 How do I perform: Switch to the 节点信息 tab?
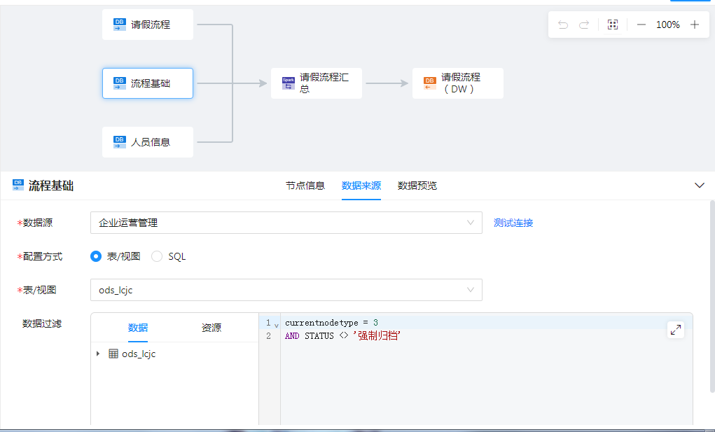pyautogui.click(x=305, y=186)
